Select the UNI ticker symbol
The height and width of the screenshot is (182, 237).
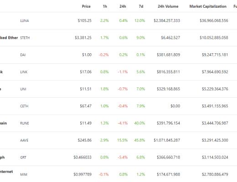click(x=23, y=89)
